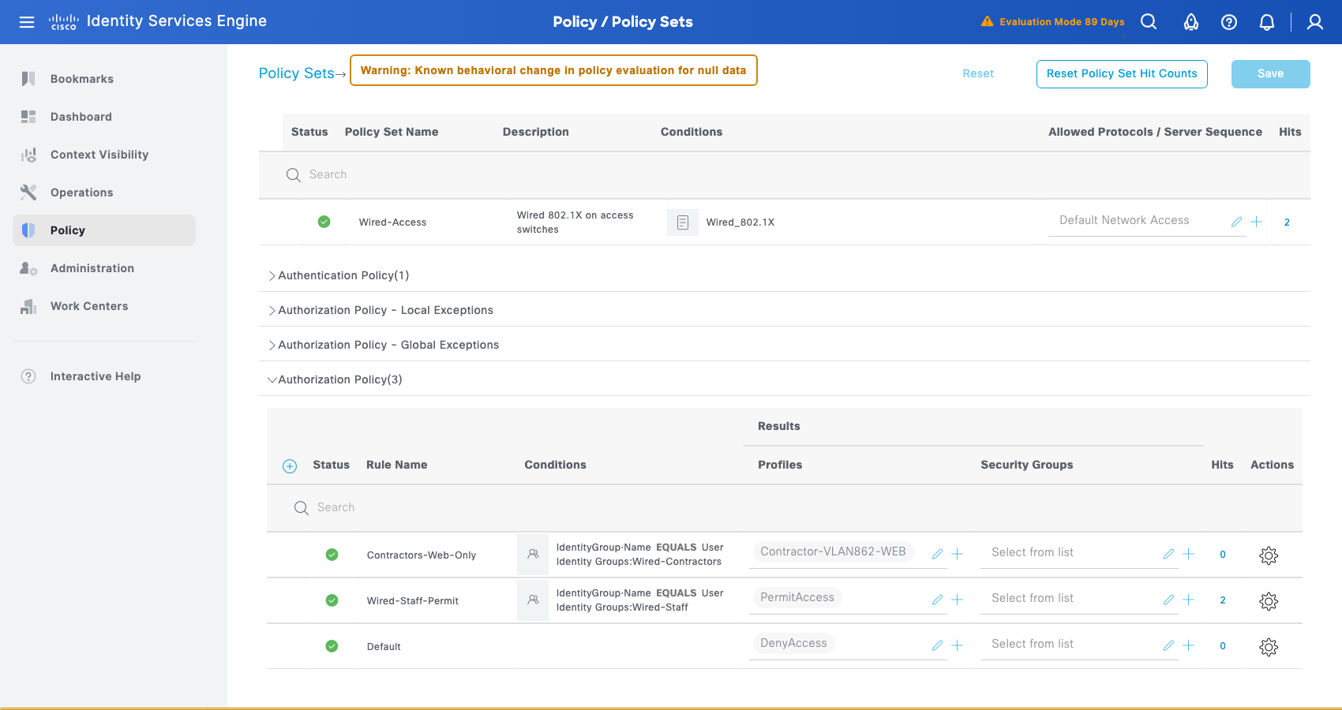The width and height of the screenshot is (1342, 710).
Task: Open Context Visibility menu
Action: coord(104,155)
